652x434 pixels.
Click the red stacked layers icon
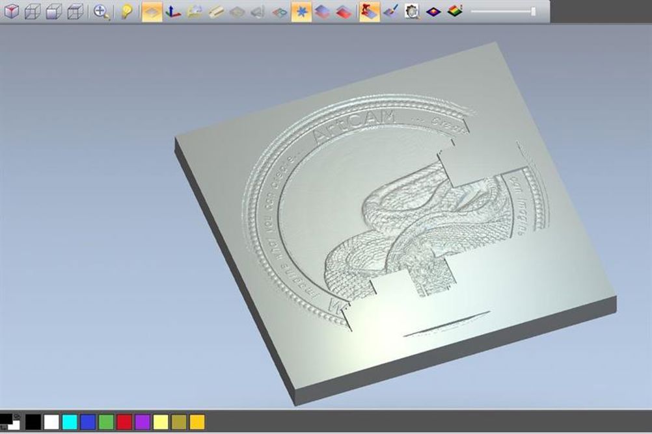(344, 11)
